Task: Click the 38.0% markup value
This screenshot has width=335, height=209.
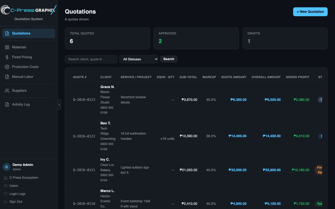Action: click(211, 136)
